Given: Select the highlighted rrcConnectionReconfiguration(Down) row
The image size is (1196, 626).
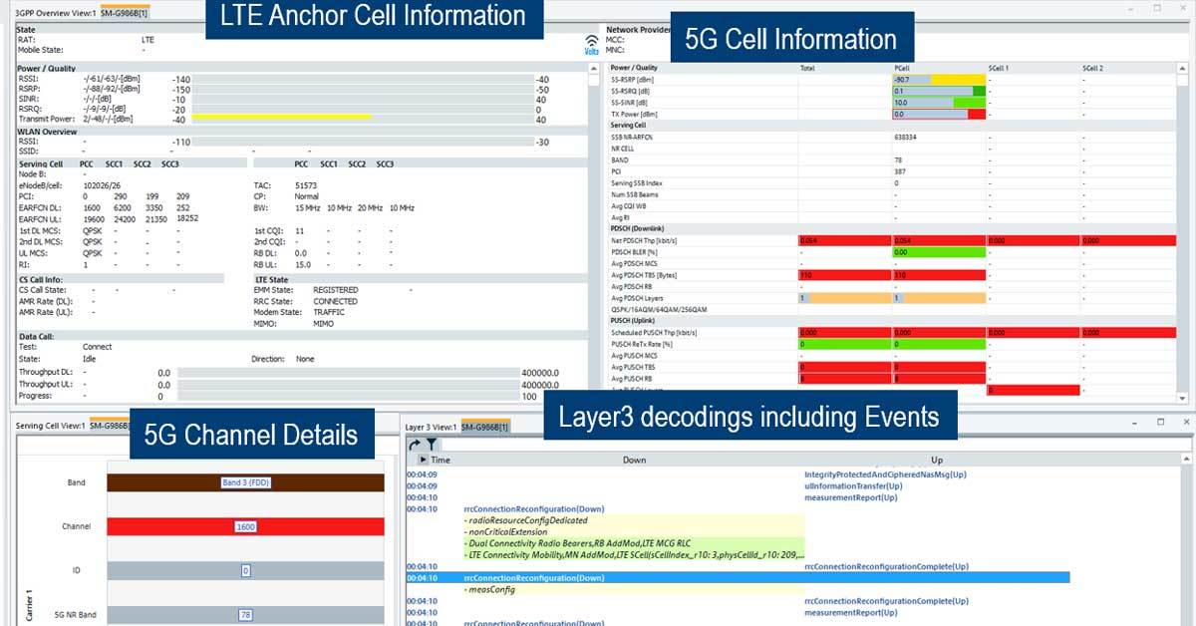Looking at the screenshot, I should point(738,577).
